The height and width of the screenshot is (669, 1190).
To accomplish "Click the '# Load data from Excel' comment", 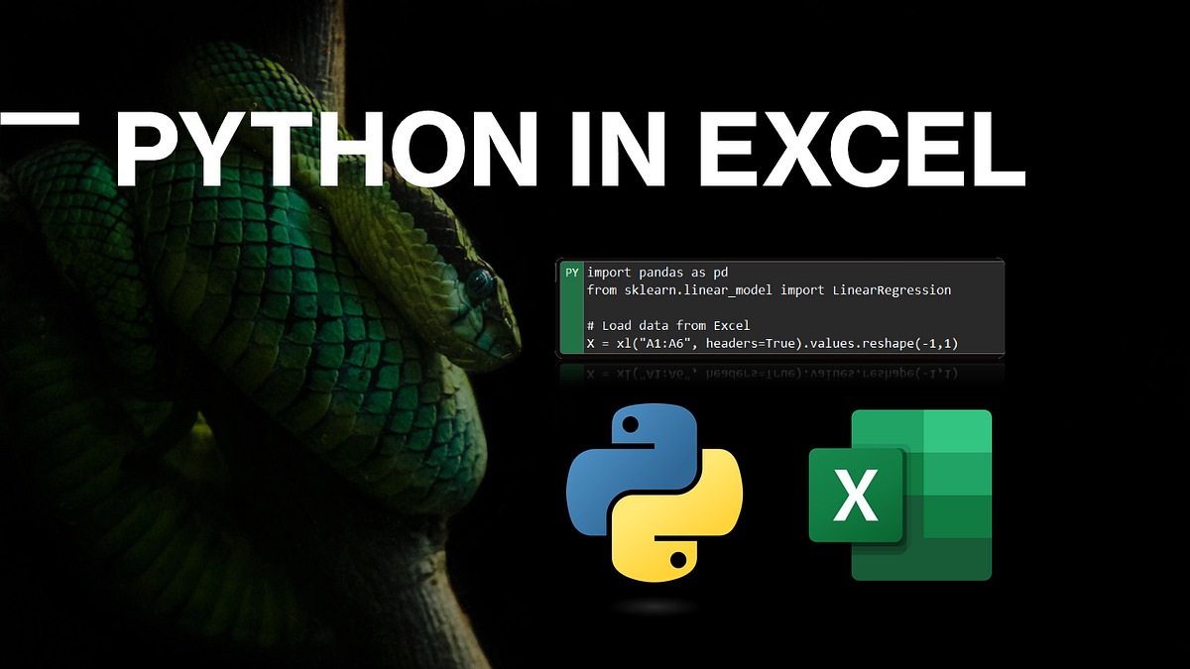I will tap(668, 324).
